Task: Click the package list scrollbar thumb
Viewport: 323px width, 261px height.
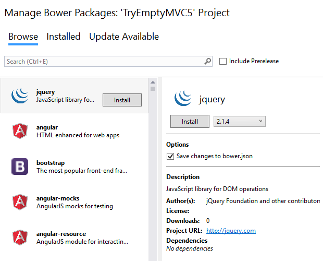Action: pos(153,89)
